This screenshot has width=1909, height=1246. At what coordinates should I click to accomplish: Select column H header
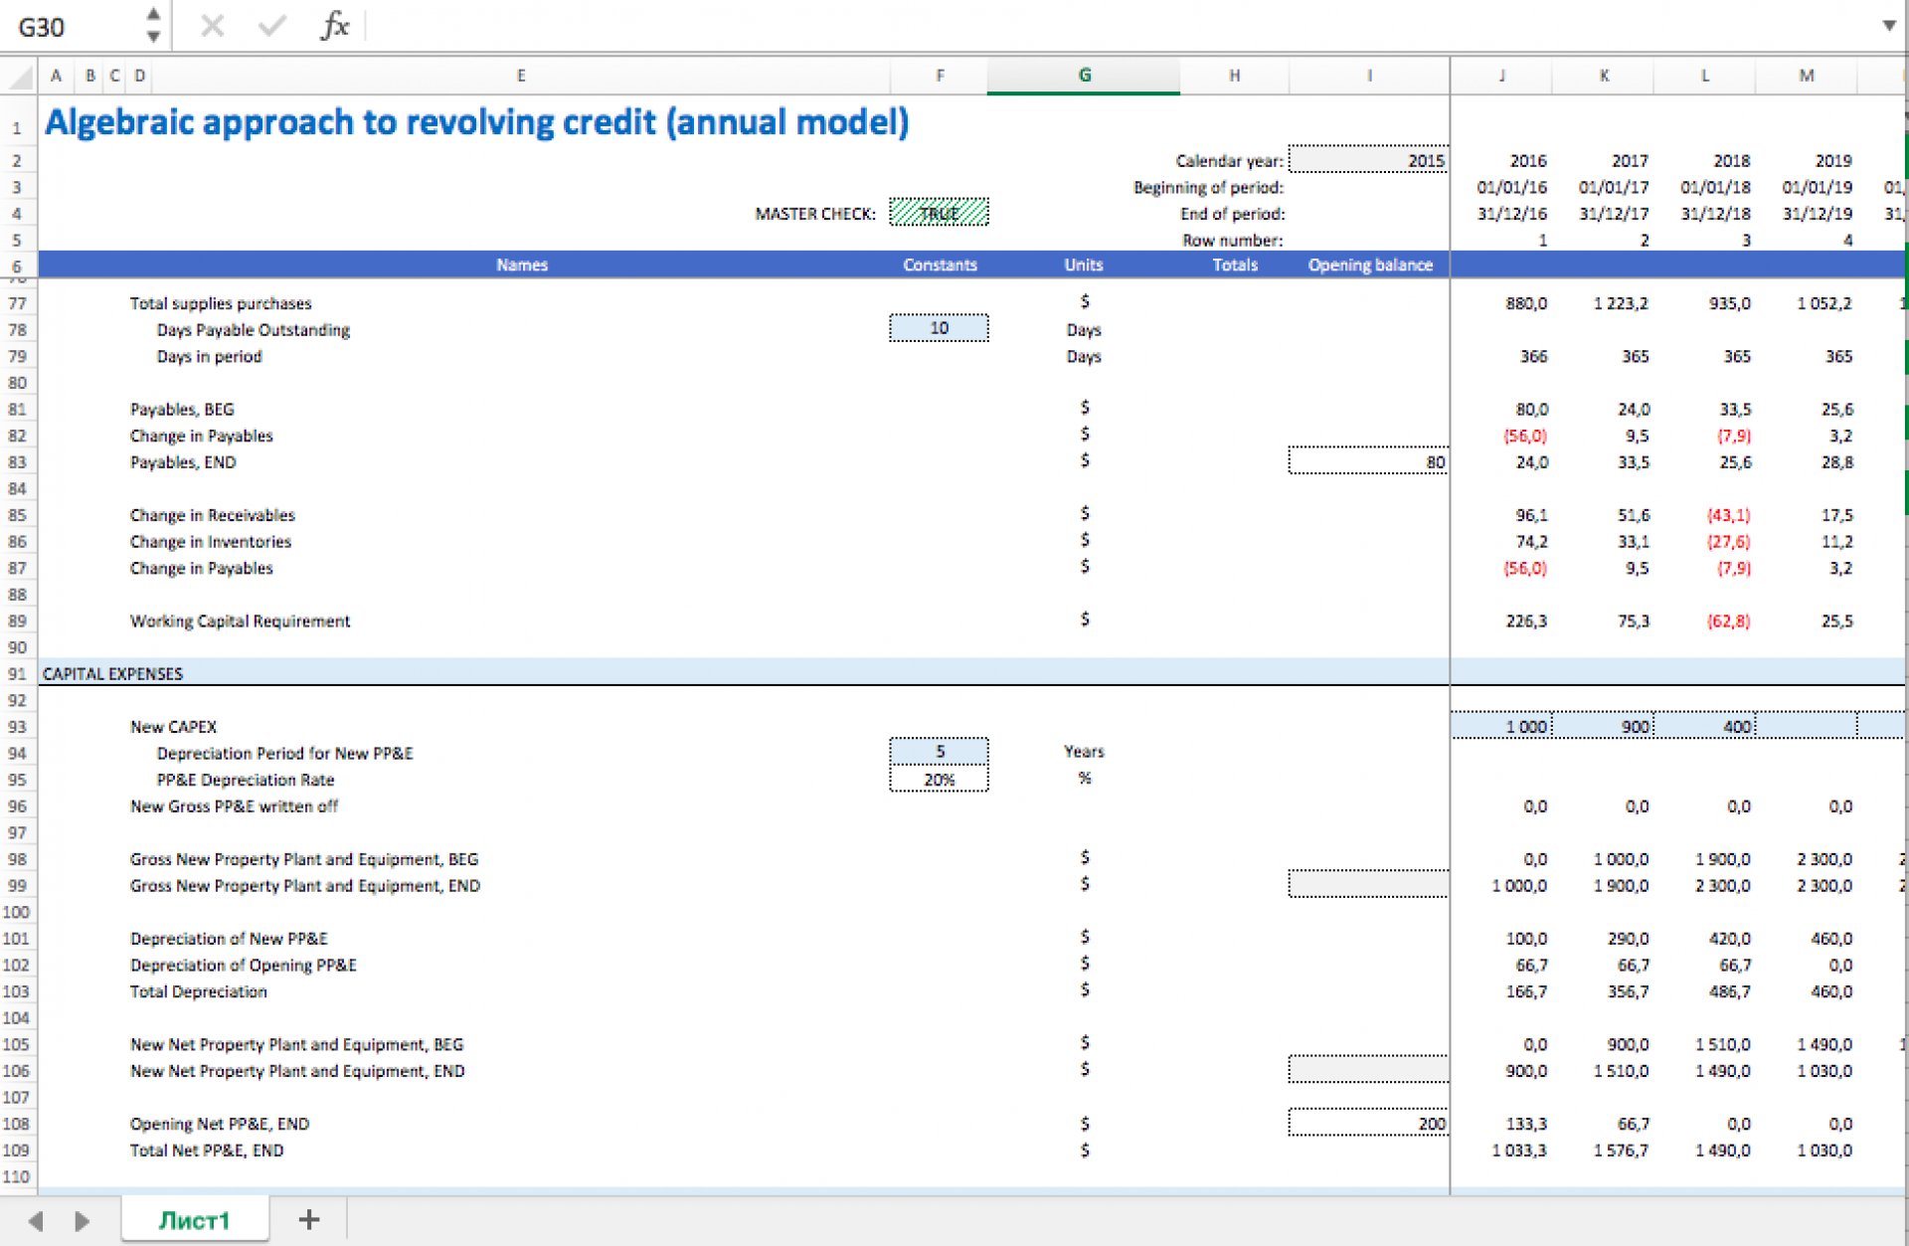[x=1234, y=76]
